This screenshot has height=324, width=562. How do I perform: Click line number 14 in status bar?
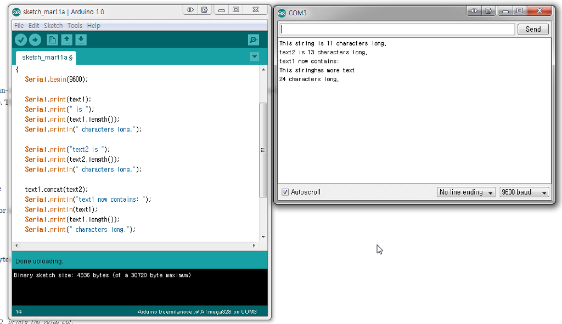(19, 312)
